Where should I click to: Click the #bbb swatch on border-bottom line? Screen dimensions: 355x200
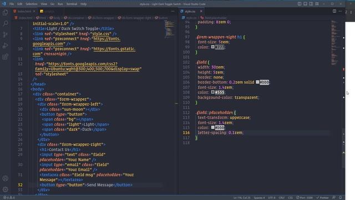(x=257, y=82)
